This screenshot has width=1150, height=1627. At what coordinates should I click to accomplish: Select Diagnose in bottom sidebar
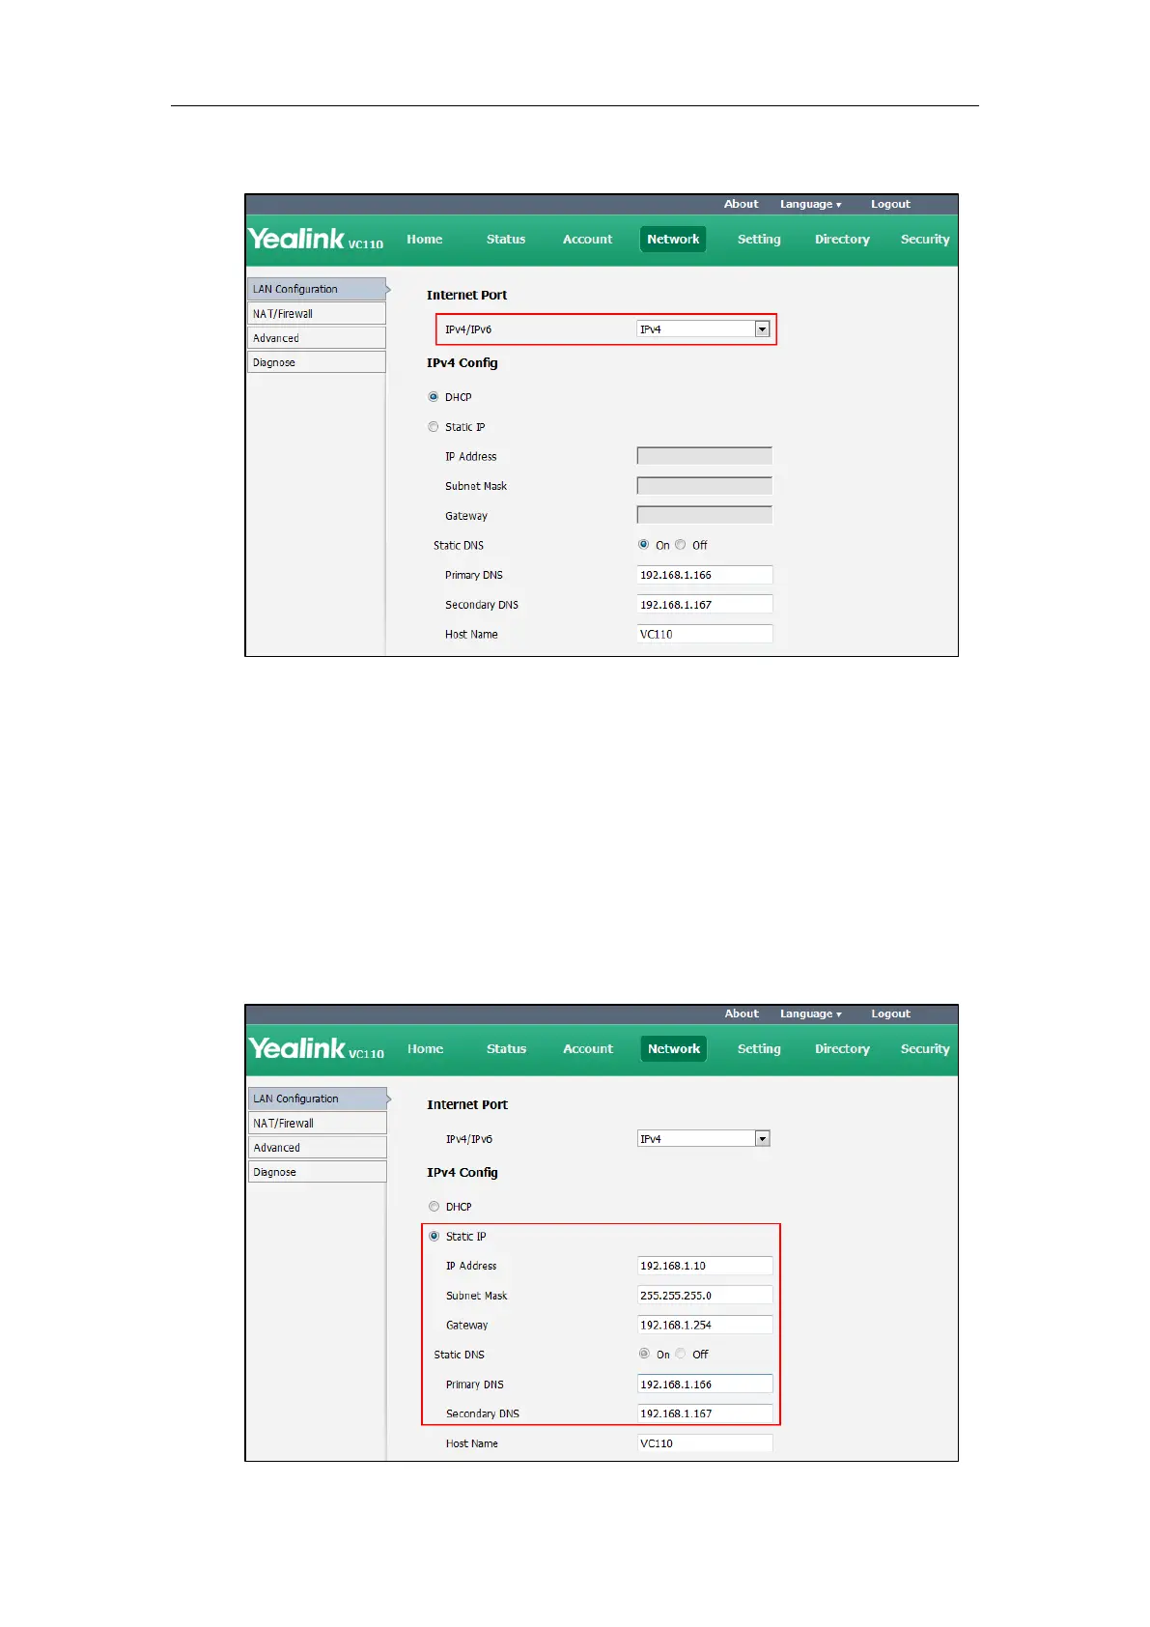tap(318, 1172)
